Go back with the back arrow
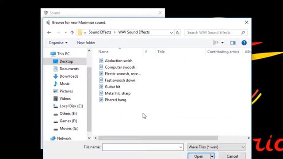283x159 pixels. (49, 33)
